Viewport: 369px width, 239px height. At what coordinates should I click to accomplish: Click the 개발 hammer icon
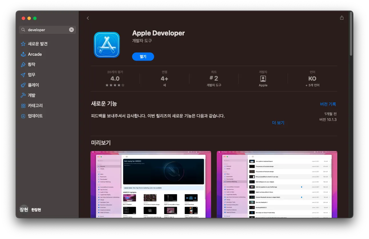click(x=23, y=95)
